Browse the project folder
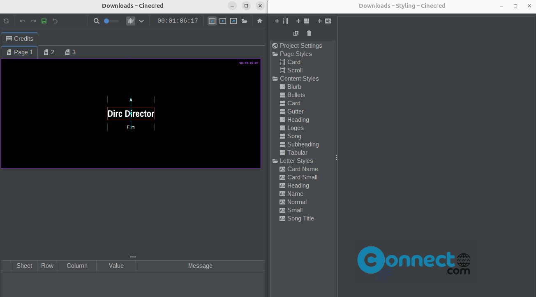The width and height of the screenshot is (536, 297). [x=245, y=21]
